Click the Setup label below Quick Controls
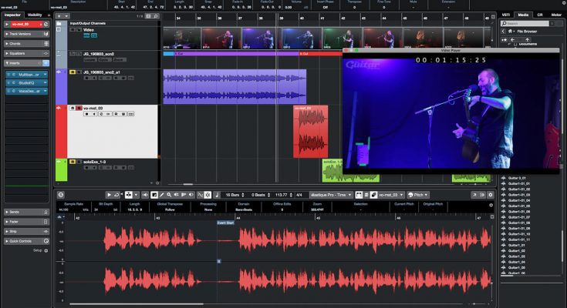This screenshot has height=308, width=567. click(37, 250)
